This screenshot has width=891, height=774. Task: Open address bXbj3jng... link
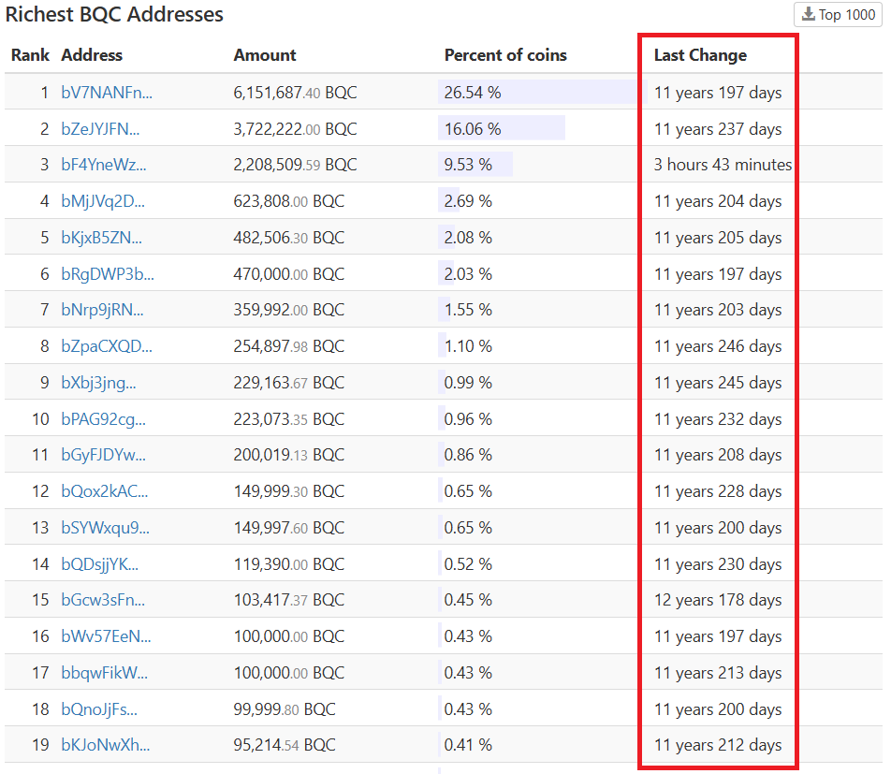point(99,383)
